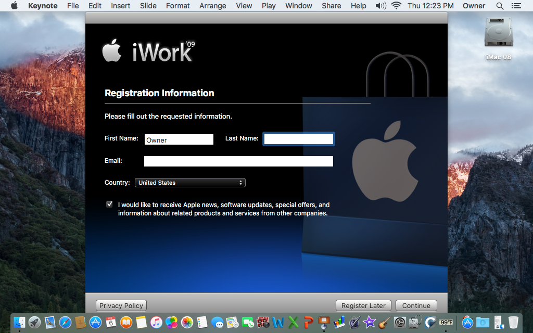This screenshot has width=533, height=333.
Task: Open Microsoft Excel green X icon
Action: pos(294,322)
